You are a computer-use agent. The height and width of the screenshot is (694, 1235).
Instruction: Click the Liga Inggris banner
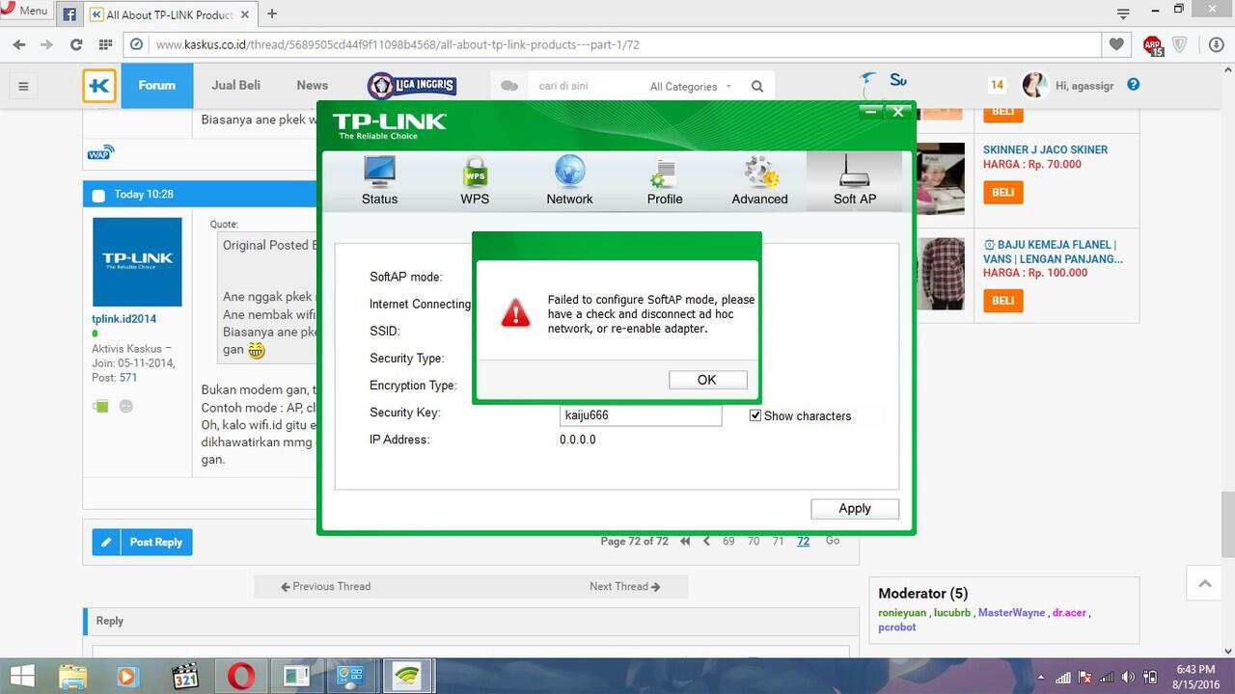411,86
